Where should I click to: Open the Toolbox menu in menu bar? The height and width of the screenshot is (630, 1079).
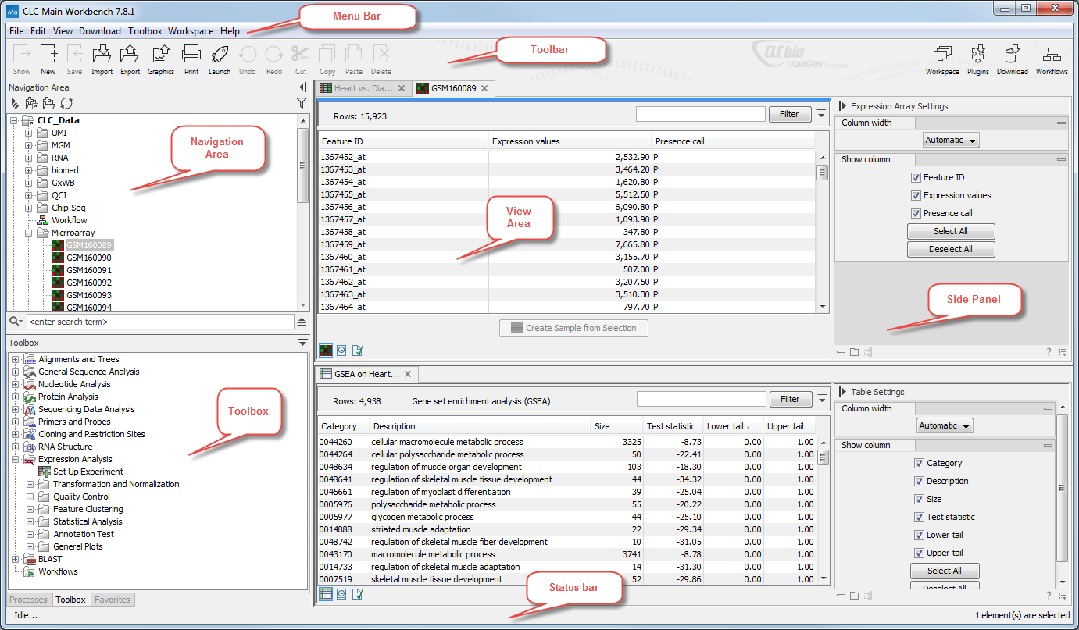point(145,31)
